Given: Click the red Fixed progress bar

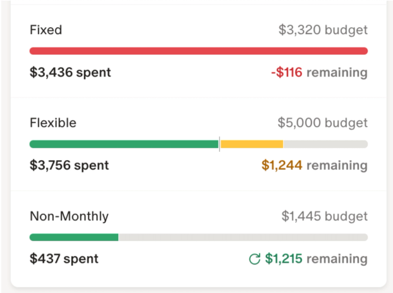Looking at the screenshot, I should tap(198, 51).
